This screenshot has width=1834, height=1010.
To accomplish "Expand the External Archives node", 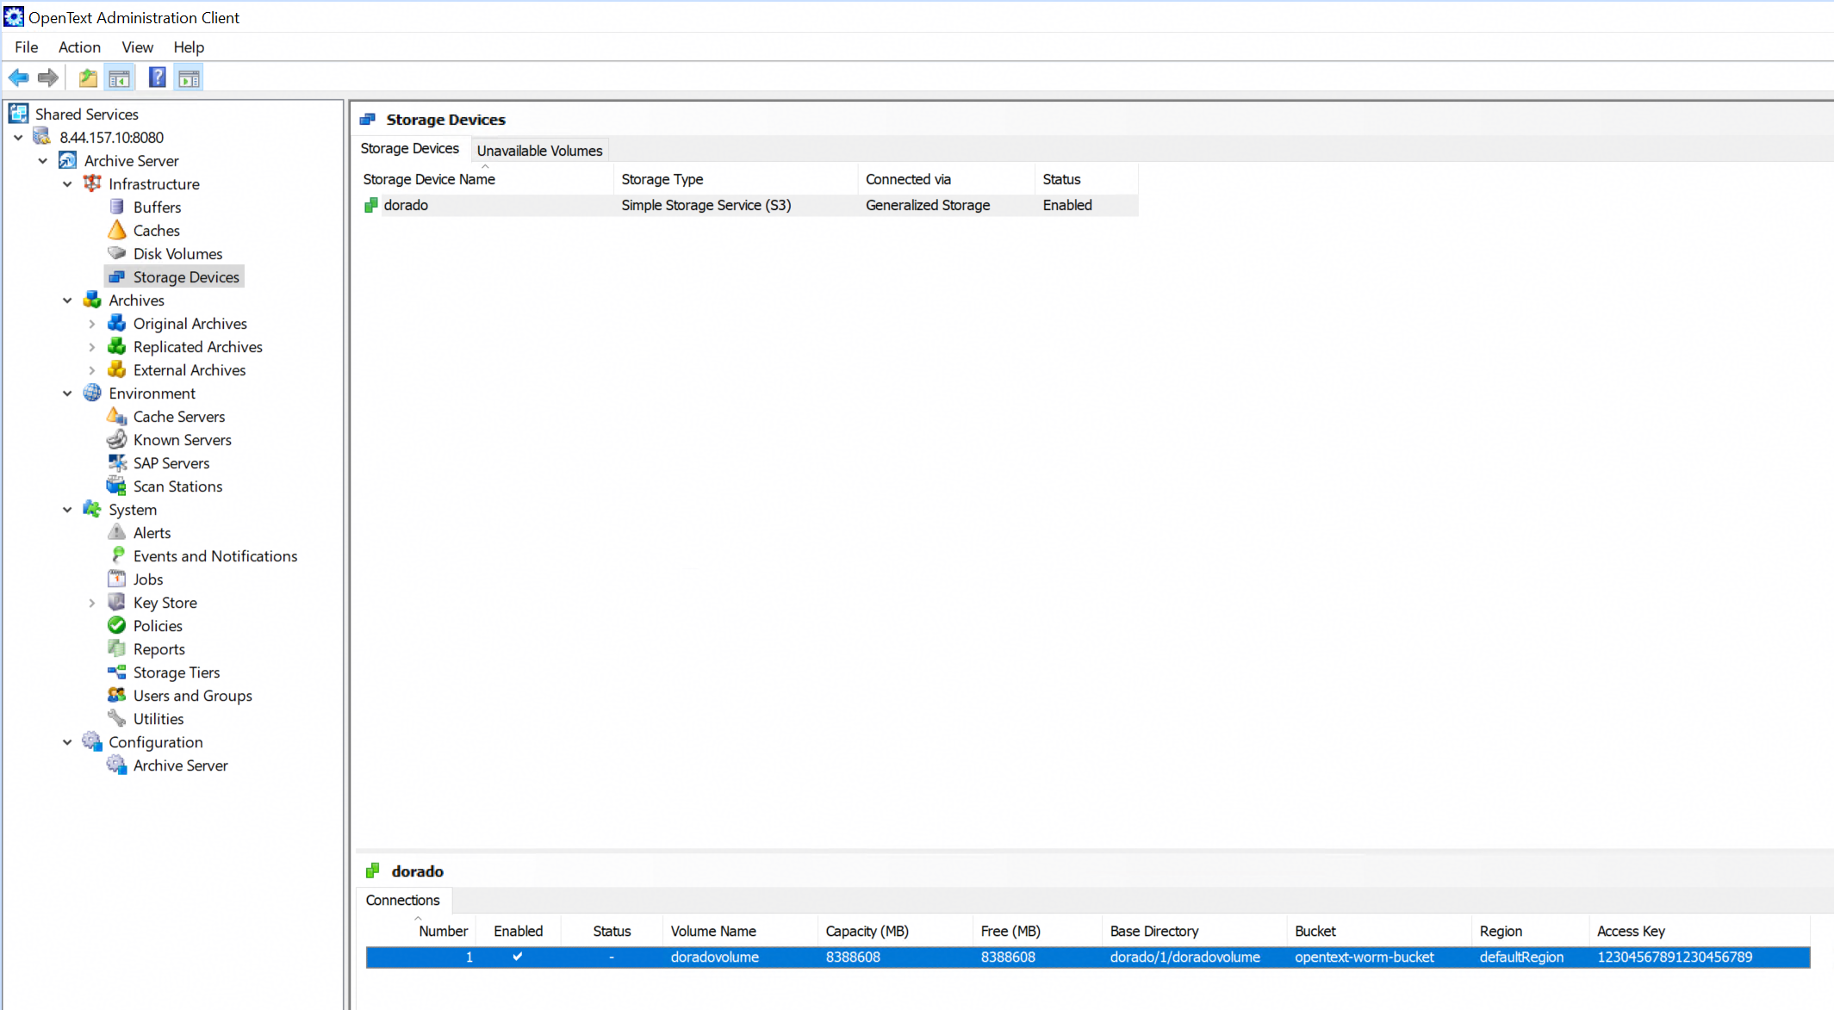I will [x=92, y=369].
